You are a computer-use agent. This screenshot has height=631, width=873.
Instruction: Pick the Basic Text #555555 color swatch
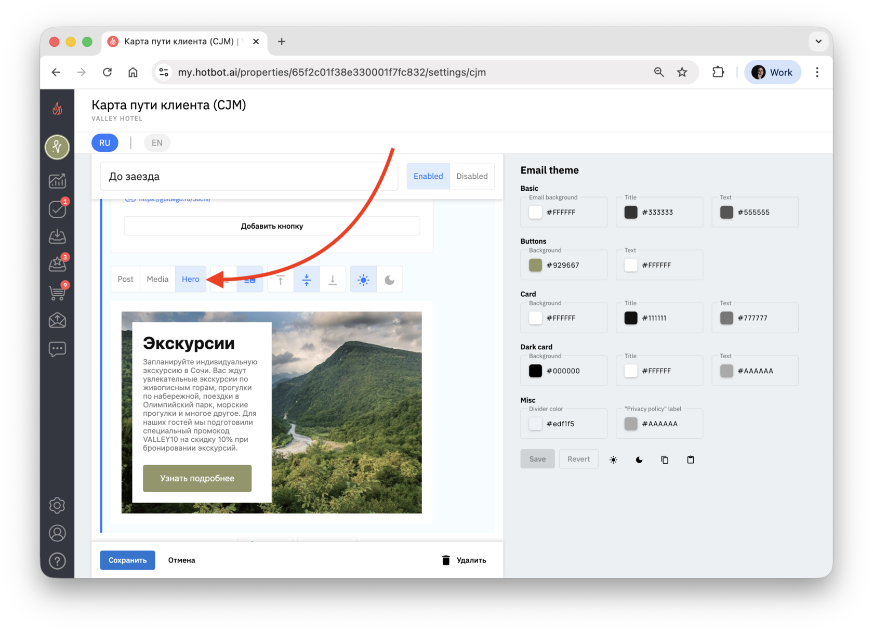point(726,212)
